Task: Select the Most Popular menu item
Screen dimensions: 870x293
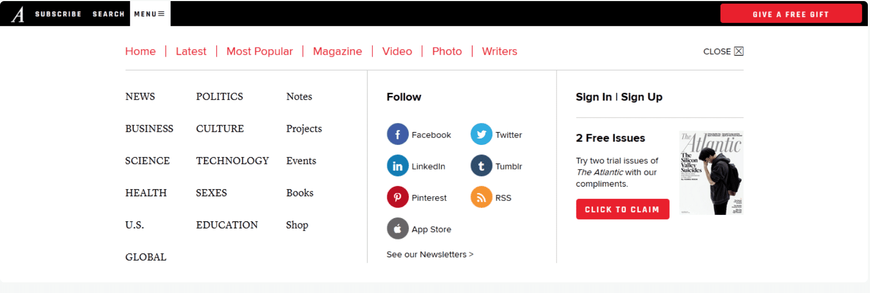Action: pos(259,51)
